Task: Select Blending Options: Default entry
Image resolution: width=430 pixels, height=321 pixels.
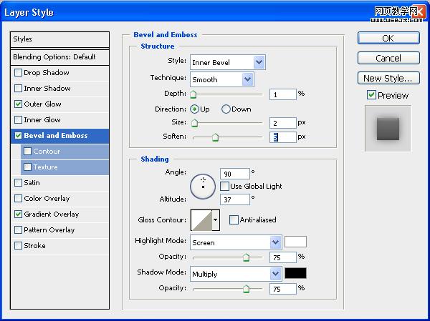Action: pos(59,57)
